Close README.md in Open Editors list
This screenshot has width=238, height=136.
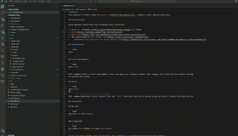10,12
